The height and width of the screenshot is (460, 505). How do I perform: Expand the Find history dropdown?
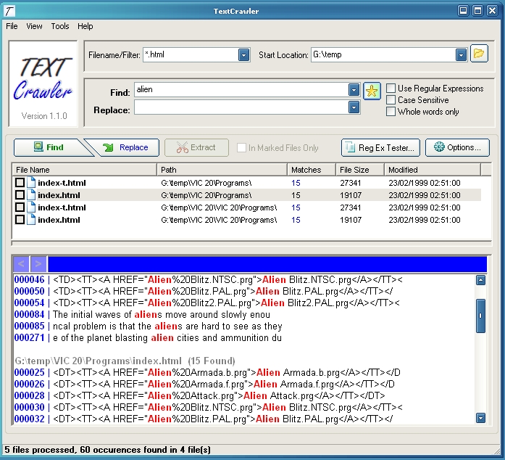(x=354, y=91)
